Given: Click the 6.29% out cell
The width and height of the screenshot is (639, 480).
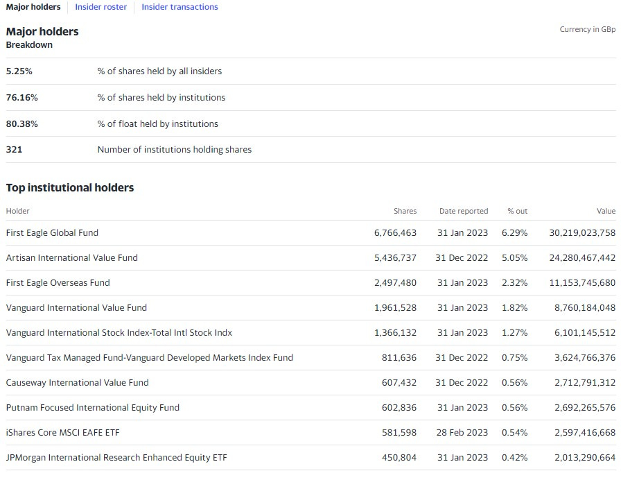Looking at the screenshot, I should [x=515, y=233].
